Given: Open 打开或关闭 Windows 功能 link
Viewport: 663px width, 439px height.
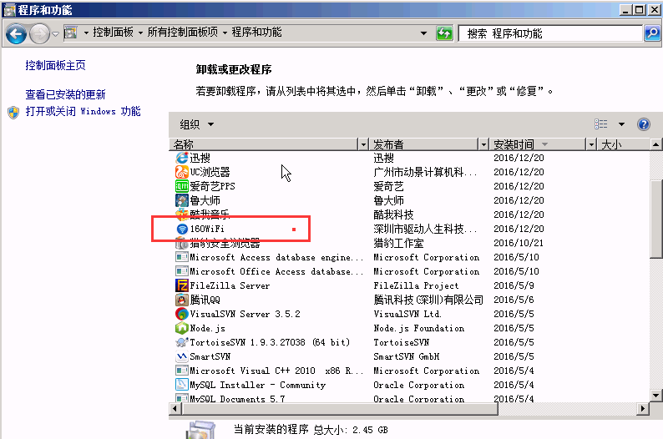Looking at the screenshot, I should point(83,111).
